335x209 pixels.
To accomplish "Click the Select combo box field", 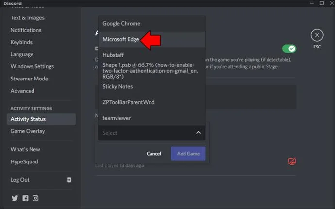I will [x=151, y=133].
